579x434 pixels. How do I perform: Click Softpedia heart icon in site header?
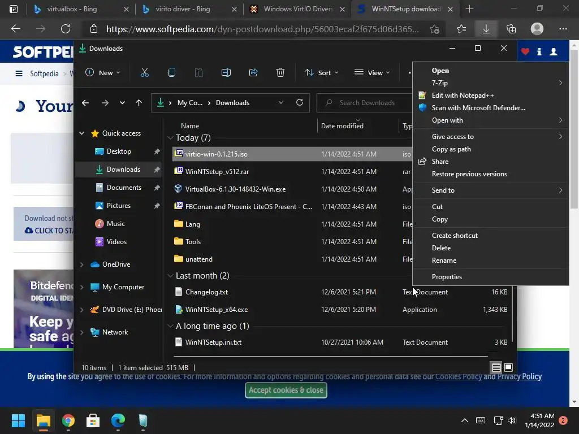click(x=525, y=51)
